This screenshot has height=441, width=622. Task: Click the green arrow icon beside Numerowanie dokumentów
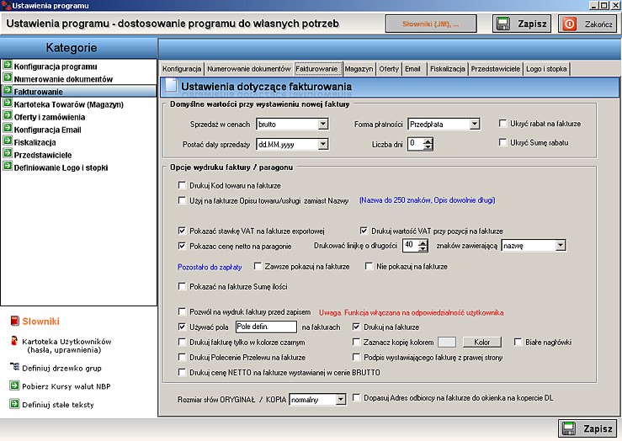click(x=8, y=77)
